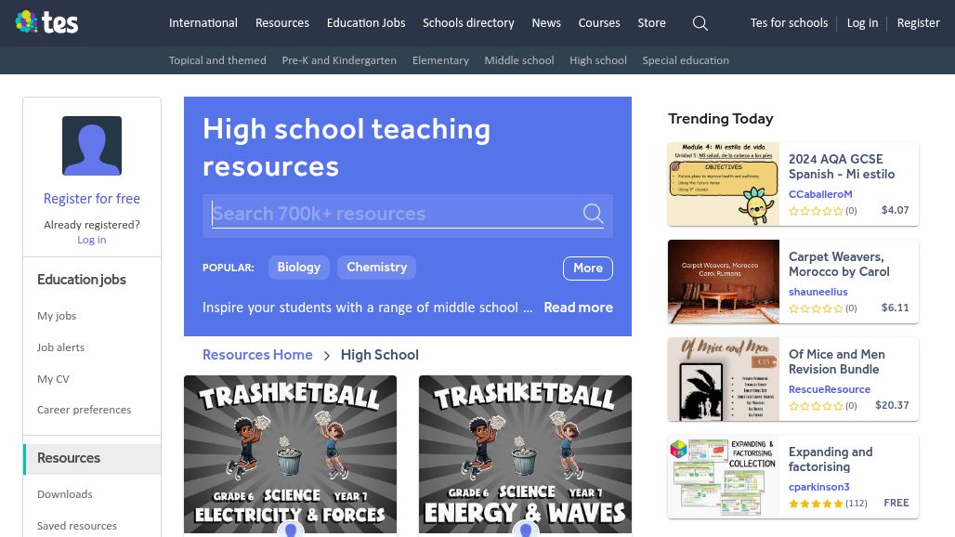The width and height of the screenshot is (955, 537).
Task: Open the Education Jobs menu
Action: (366, 23)
